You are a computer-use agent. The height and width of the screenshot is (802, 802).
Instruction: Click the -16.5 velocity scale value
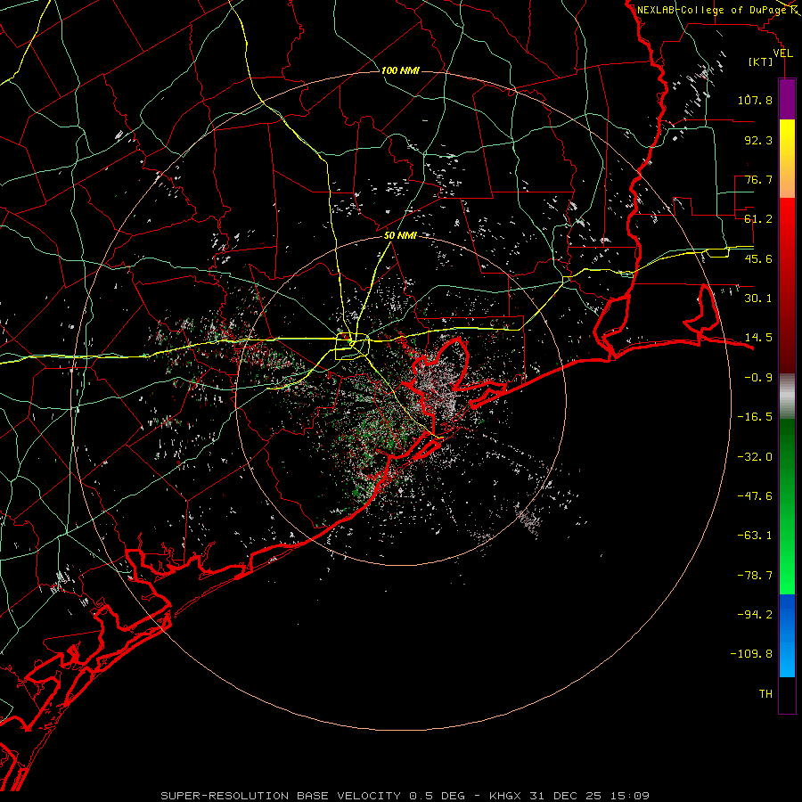755,417
